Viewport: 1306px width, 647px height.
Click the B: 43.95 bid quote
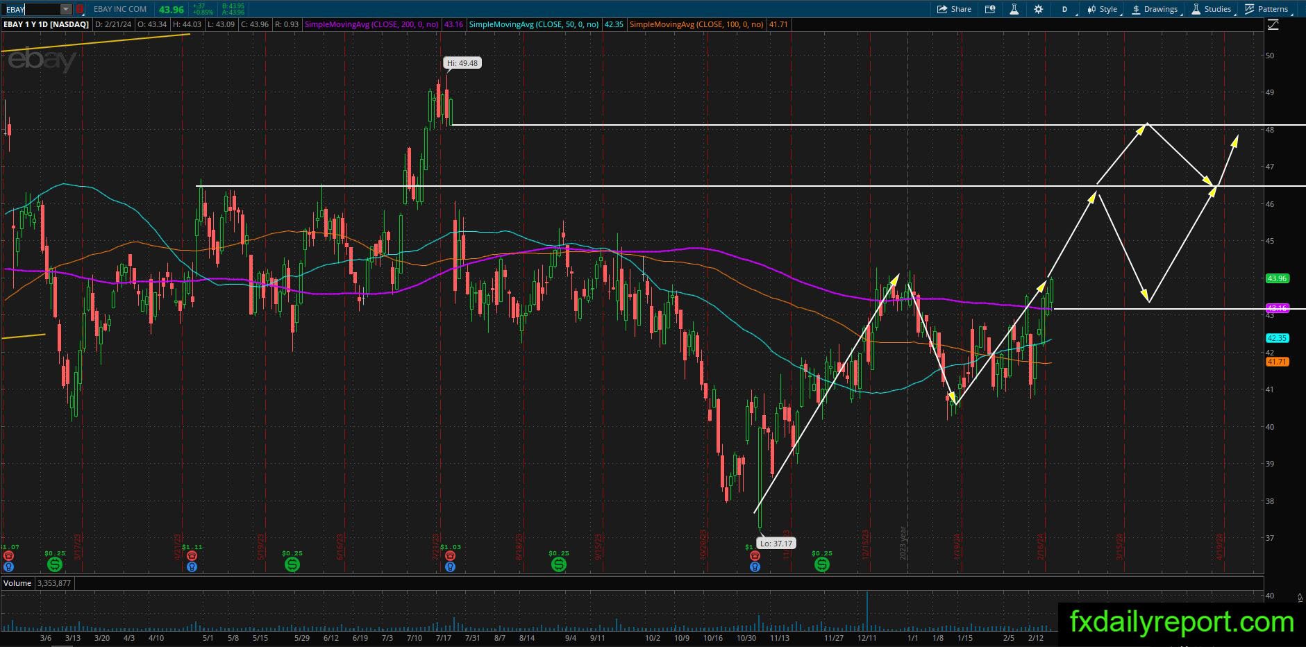[233, 6]
